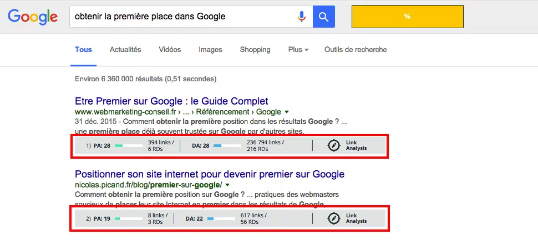
Task: Open green arrow menu beside nicolas.picand.fr URL
Action: [x=227, y=185]
